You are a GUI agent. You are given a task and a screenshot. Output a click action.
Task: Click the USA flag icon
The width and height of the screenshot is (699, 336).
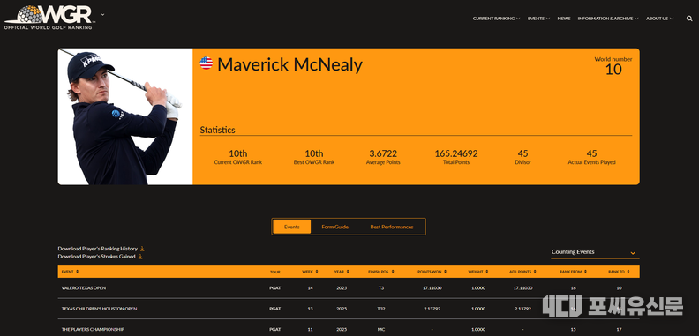pyautogui.click(x=206, y=63)
